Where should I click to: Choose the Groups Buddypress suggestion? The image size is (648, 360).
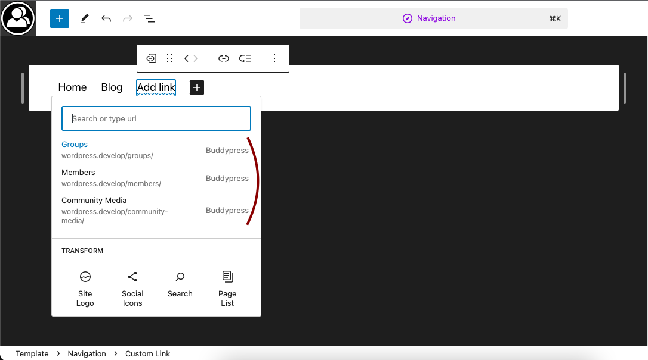tap(156, 150)
